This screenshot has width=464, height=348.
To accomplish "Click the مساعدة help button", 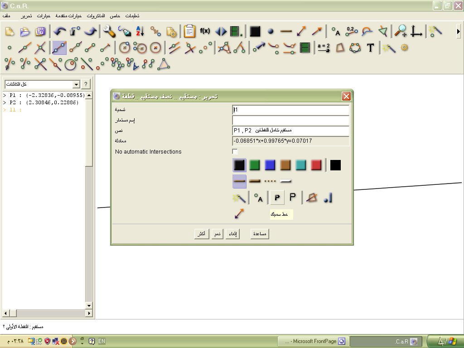I will (260, 234).
